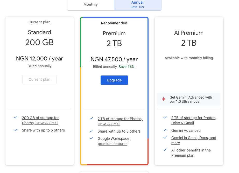The height and width of the screenshot is (173, 239).
Task: Click checkmark beside 200 GB of storage
Action: (x=16, y=117)
